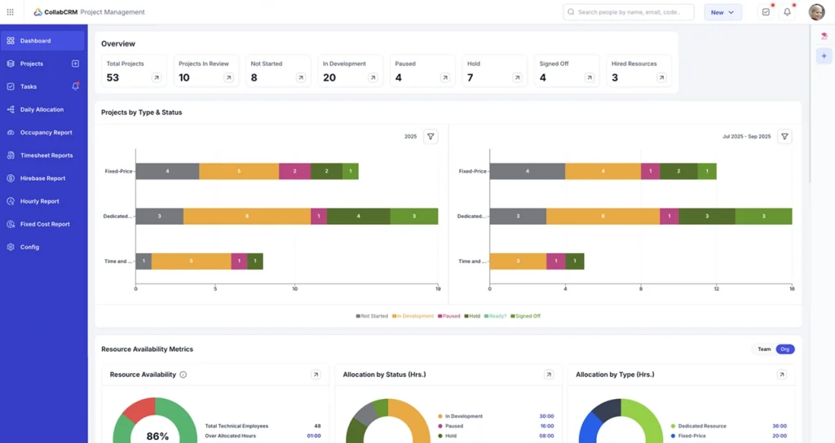Viewport: 835px width, 443px height.
Task: Select the Org toggle option
Action: [784, 349]
